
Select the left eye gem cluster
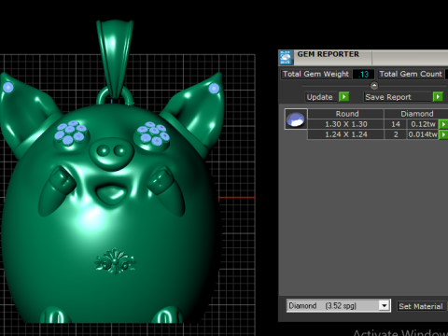point(71,133)
